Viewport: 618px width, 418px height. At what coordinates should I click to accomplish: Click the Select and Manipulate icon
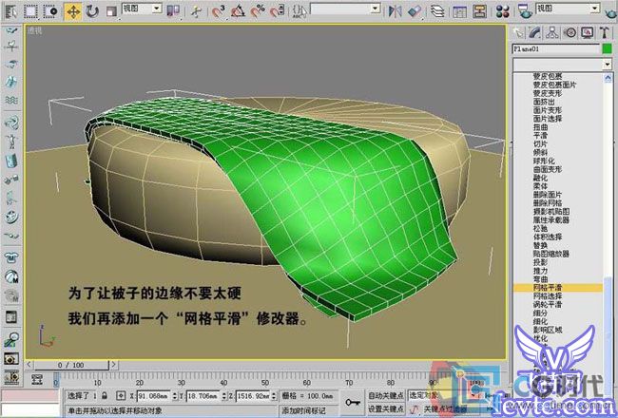pyautogui.click(x=195, y=11)
